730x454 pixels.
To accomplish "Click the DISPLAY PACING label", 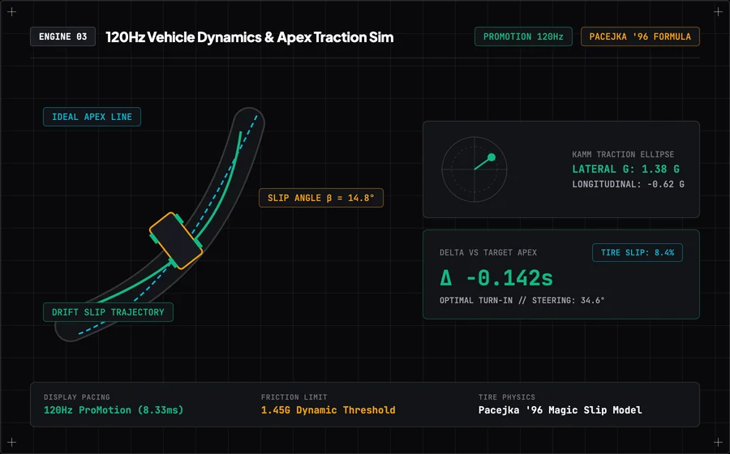I will coord(77,397).
